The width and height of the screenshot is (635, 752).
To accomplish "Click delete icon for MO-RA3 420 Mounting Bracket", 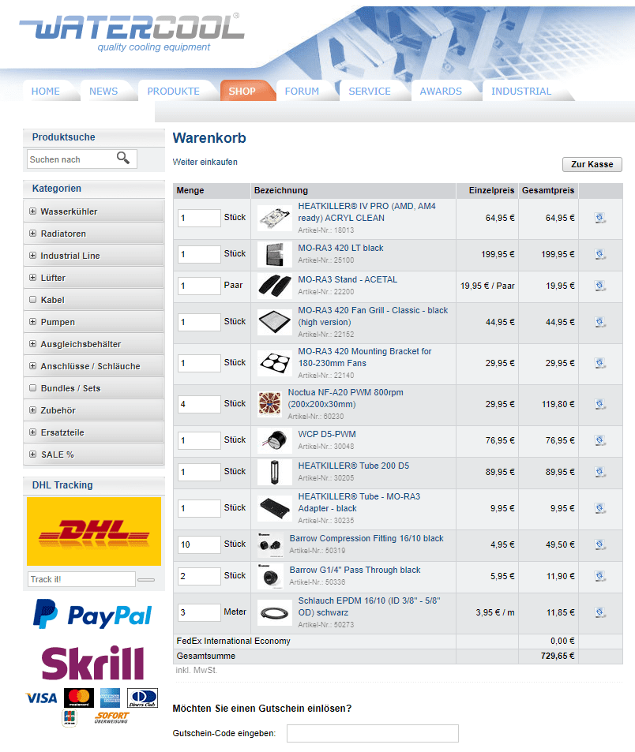I will (x=600, y=363).
